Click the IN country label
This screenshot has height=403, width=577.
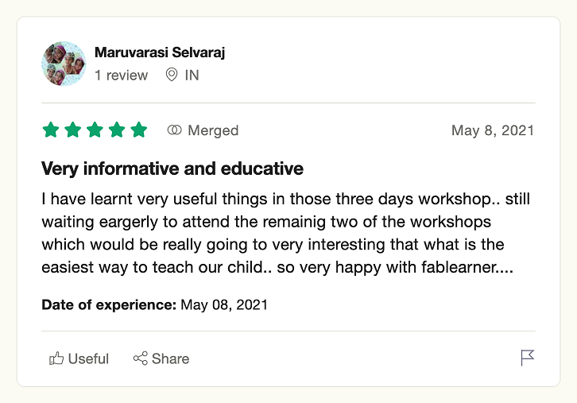192,75
